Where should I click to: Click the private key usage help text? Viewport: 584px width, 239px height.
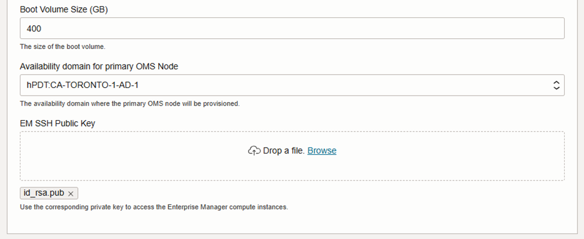click(x=154, y=207)
